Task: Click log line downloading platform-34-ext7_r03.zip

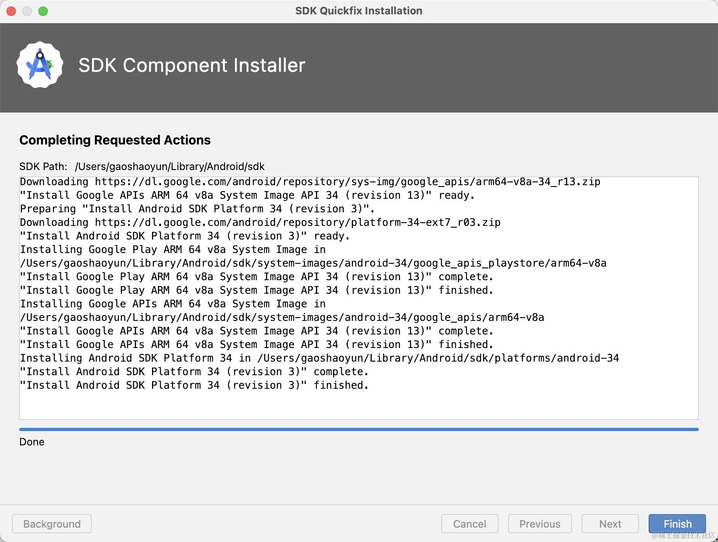Action: pos(260,222)
